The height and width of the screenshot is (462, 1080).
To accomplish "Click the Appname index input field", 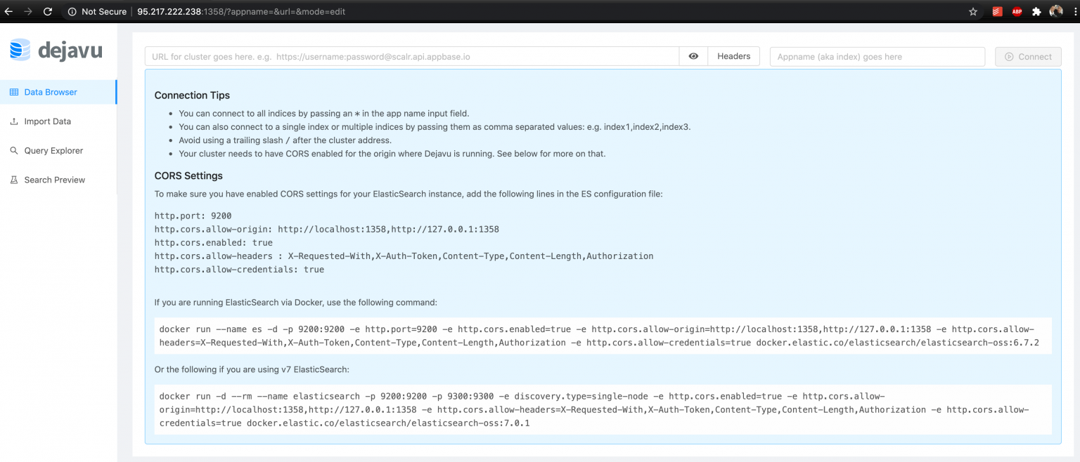I will 877,56.
